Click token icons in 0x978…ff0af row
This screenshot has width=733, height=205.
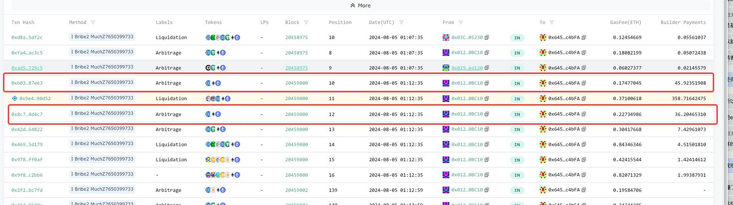223,160
